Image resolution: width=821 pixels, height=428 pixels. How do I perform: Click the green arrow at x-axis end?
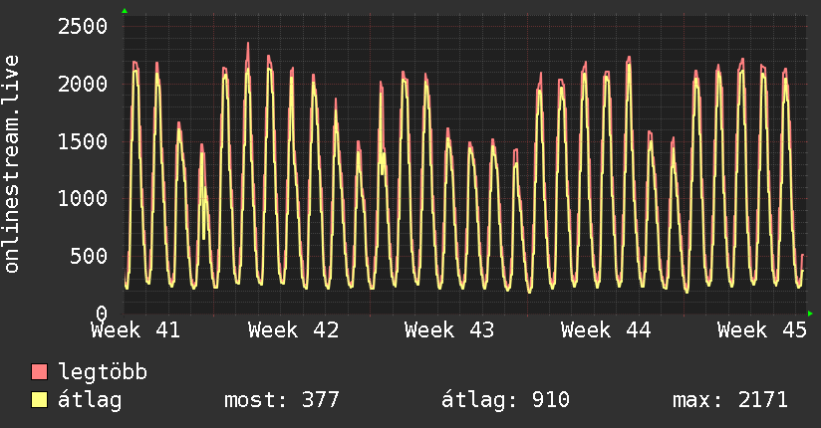[810, 314]
